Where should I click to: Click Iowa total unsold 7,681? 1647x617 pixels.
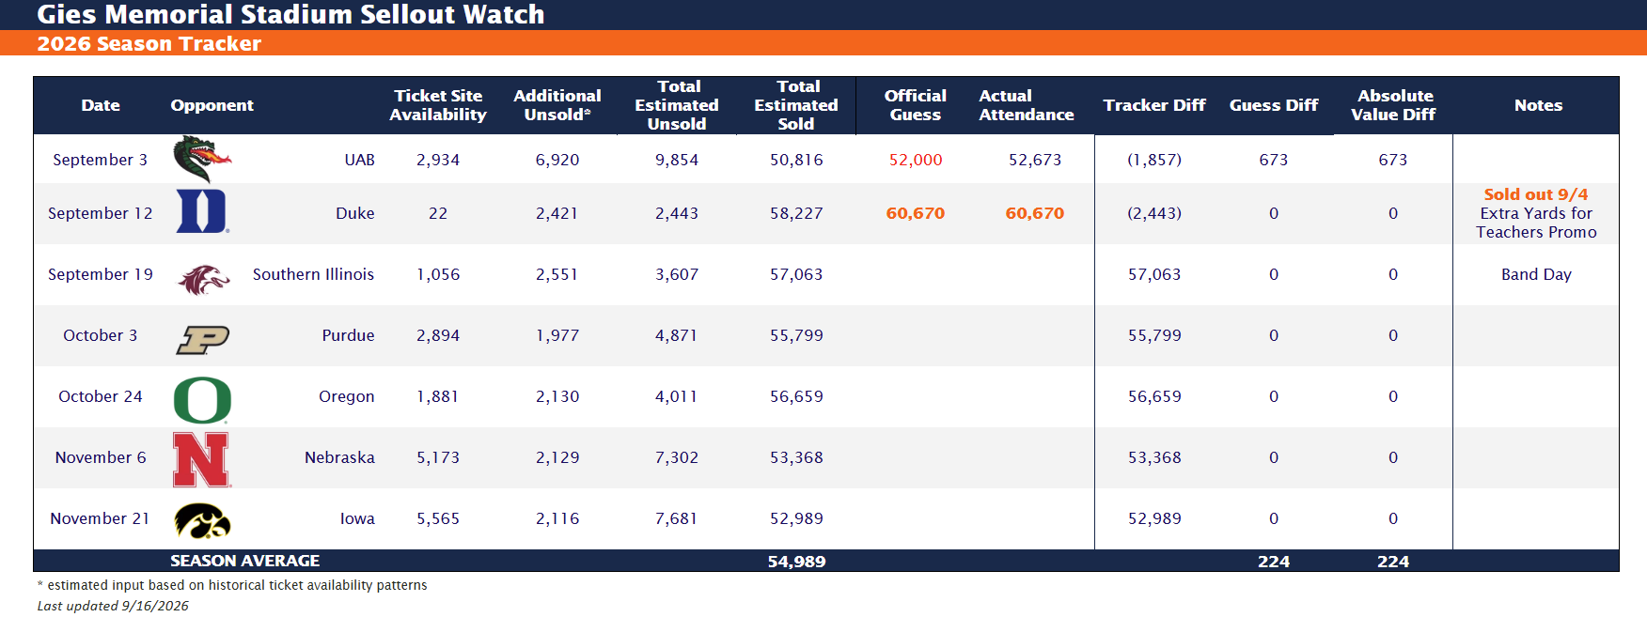[x=677, y=518]
